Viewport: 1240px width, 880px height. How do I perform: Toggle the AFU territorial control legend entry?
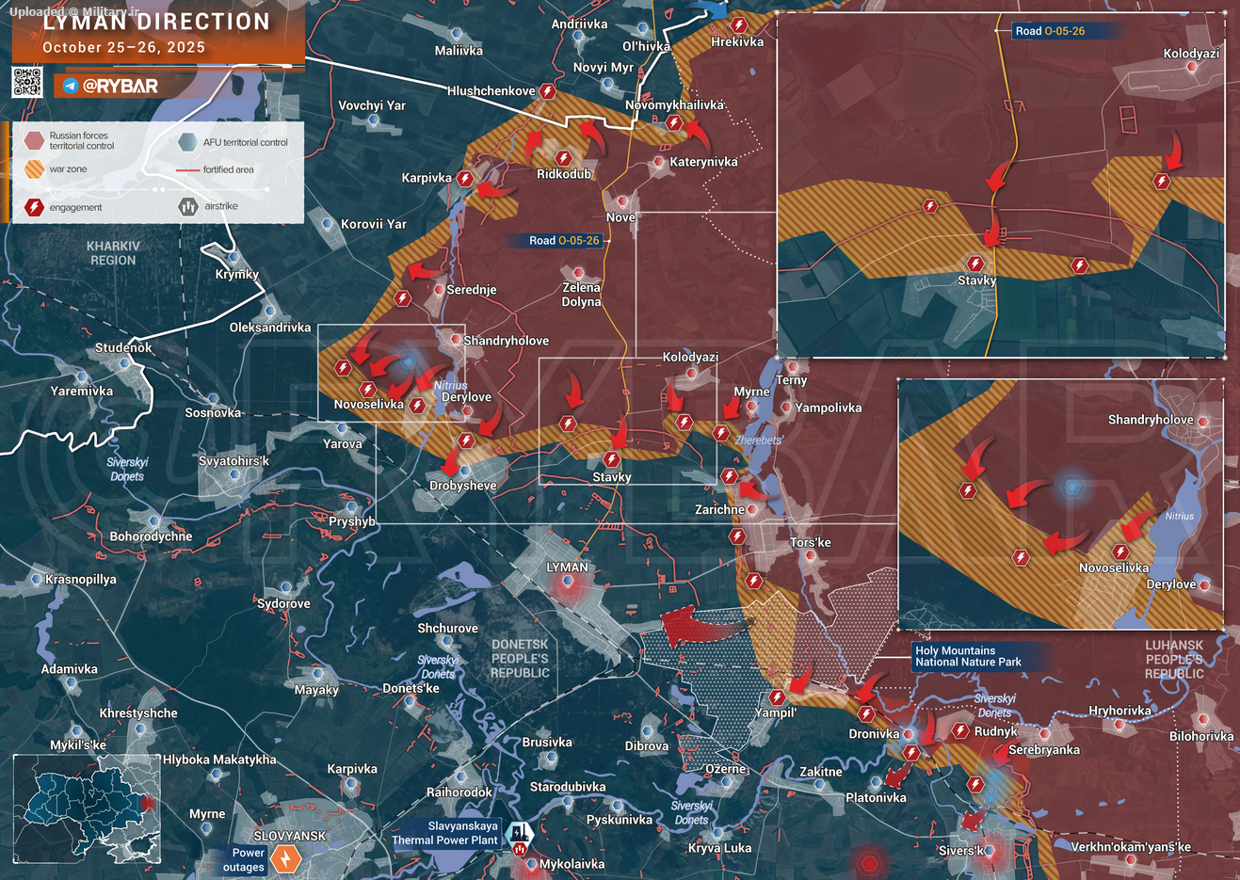click(x=186, y=141)
